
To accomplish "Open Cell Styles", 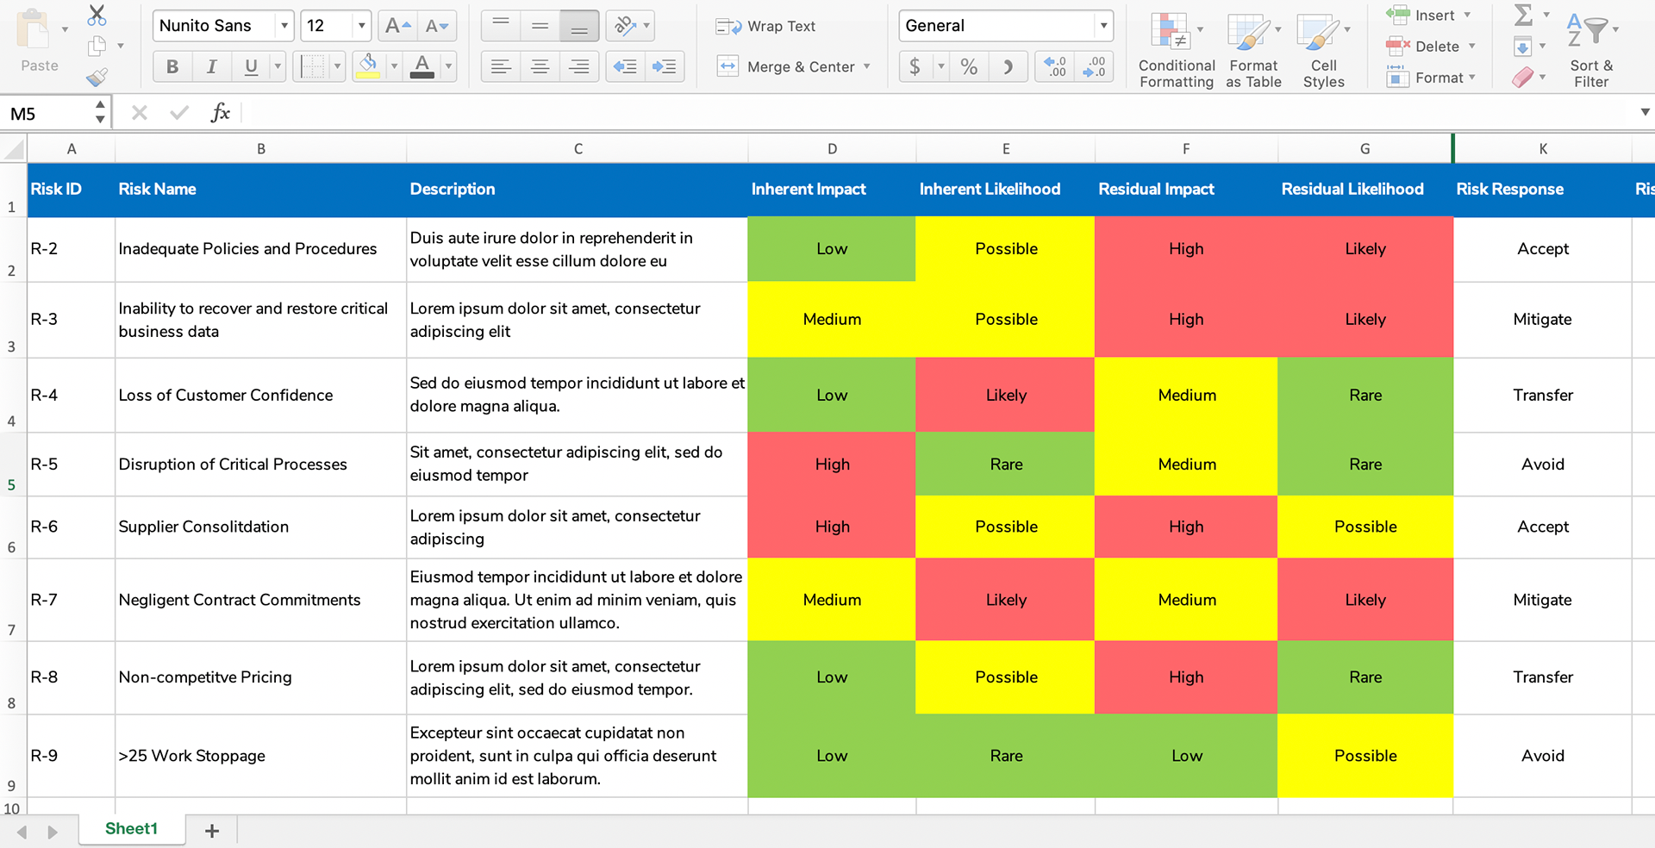I will coord(1323,50).
